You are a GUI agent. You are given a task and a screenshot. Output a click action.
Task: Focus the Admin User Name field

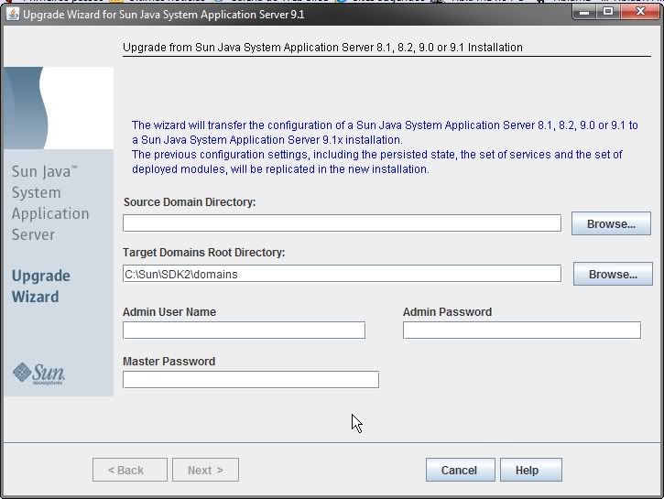pos(244,331)
